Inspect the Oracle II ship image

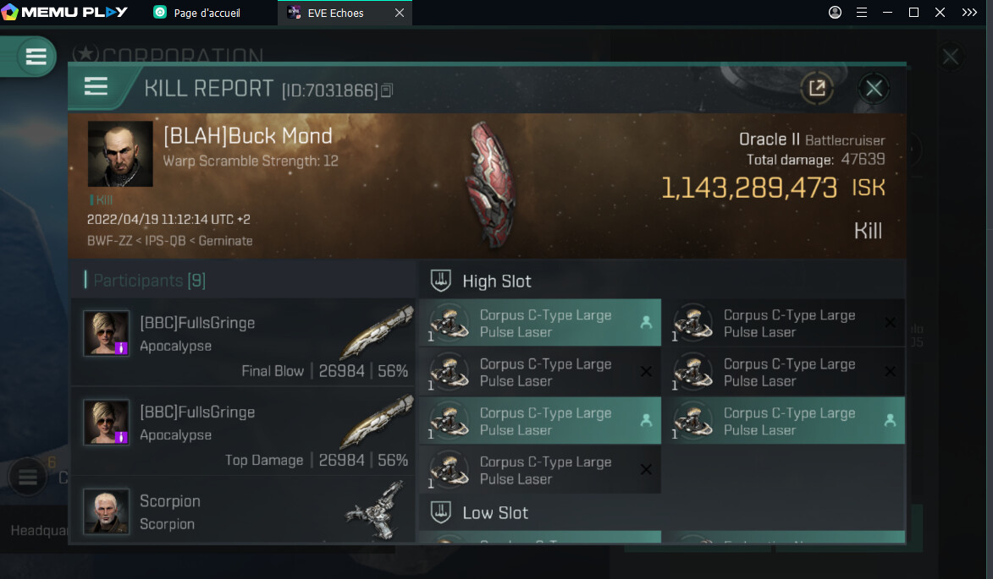(x=491, y=184)
